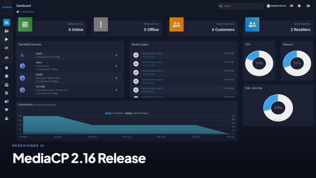Open the megaphone announcements sidebar icon

(7, 101)
